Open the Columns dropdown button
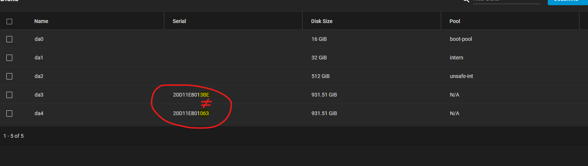 [x=568, y=2]
